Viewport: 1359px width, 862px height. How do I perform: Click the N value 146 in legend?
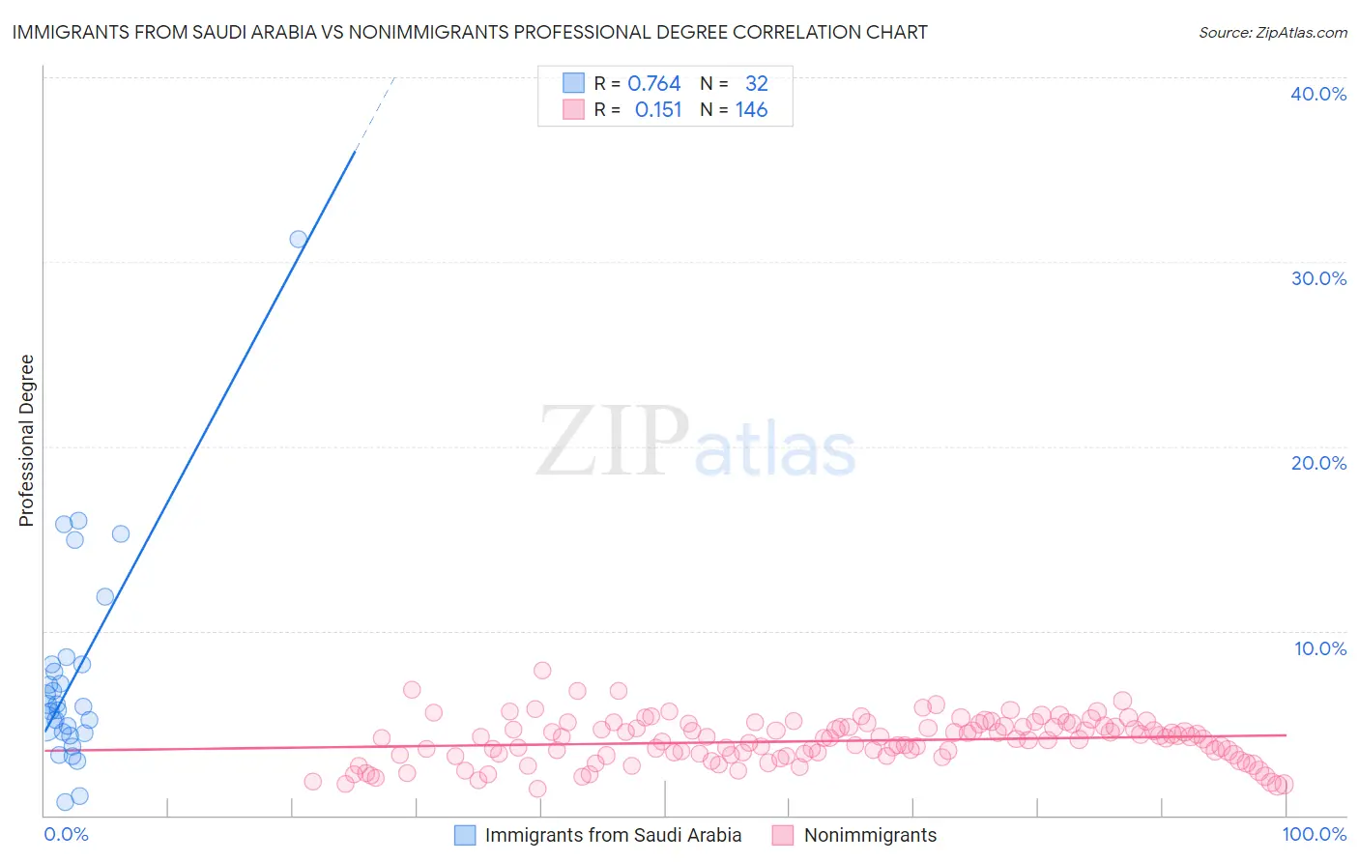click(751, 109)
